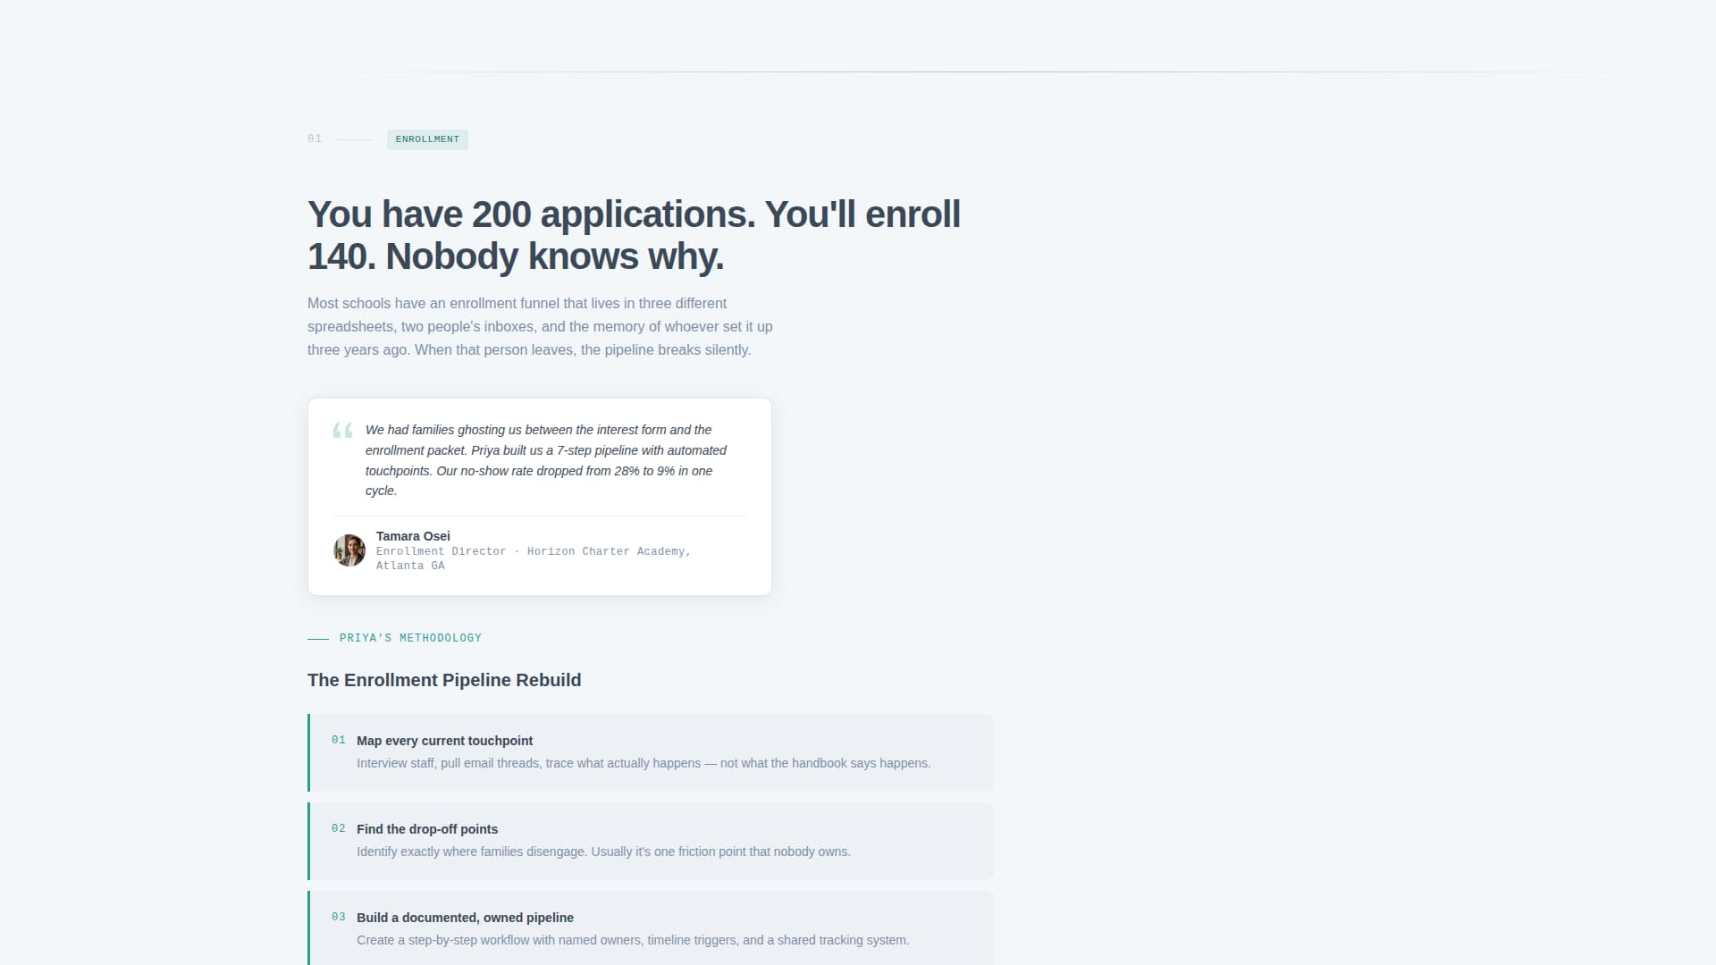This screenshot has width=1716, height=965.
Task: Click the large quotation mark icon
Action: [342, 431]
